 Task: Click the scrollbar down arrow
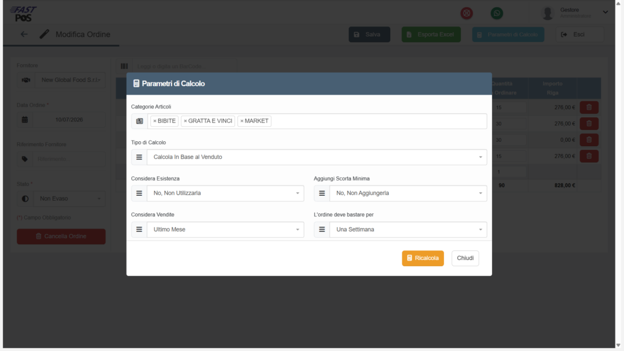[x=618, y=346]
